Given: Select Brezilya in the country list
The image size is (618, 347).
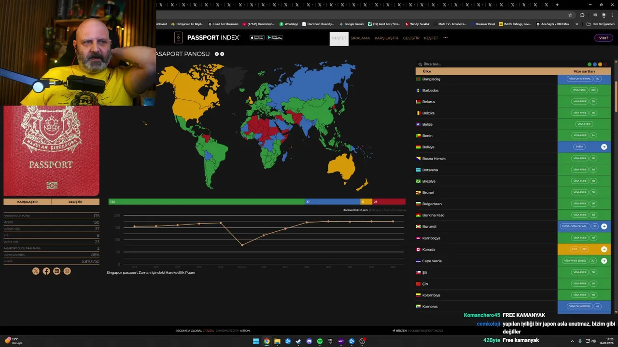Looking at the screenshot, I should pos(429,181).
